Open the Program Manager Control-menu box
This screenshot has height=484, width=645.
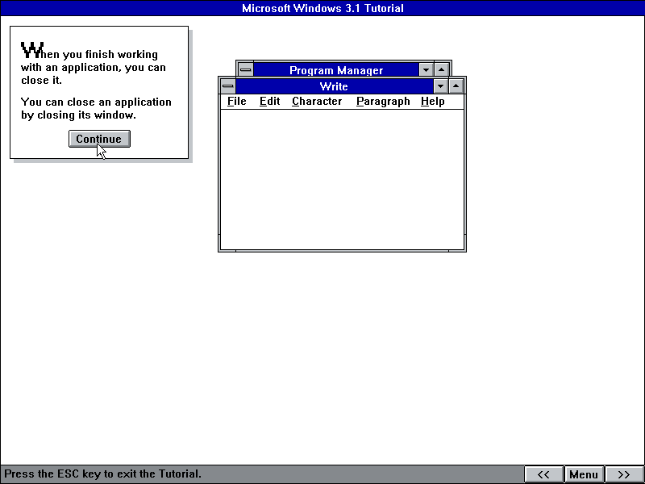[246, 69]
